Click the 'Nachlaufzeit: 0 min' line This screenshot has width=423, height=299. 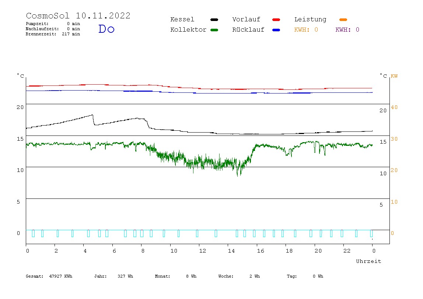point(53,29)
